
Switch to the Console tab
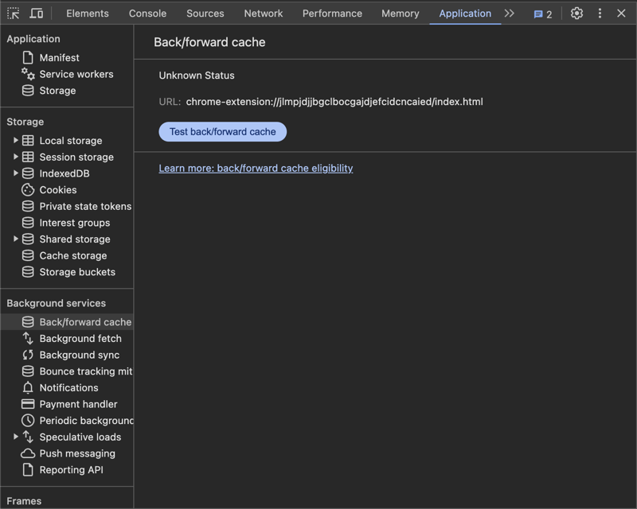[147, 14]
